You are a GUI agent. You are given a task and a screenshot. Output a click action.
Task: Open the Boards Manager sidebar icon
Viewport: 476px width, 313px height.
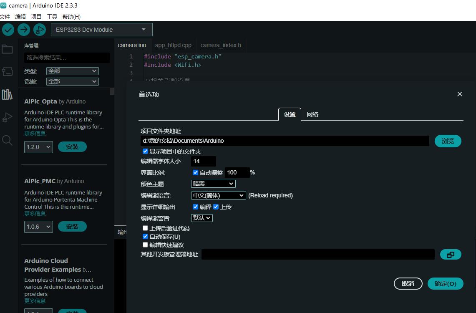7,72
